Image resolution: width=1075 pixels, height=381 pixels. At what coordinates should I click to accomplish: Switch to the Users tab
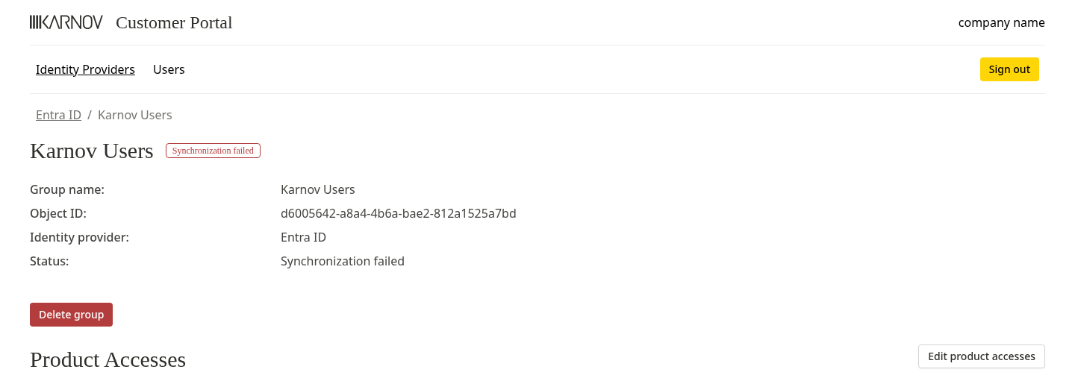[169, 69]
